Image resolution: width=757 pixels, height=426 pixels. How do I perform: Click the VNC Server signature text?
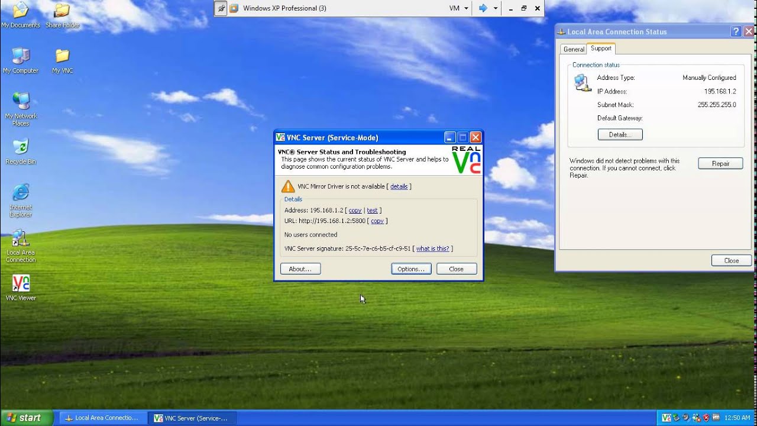(347, 248)
